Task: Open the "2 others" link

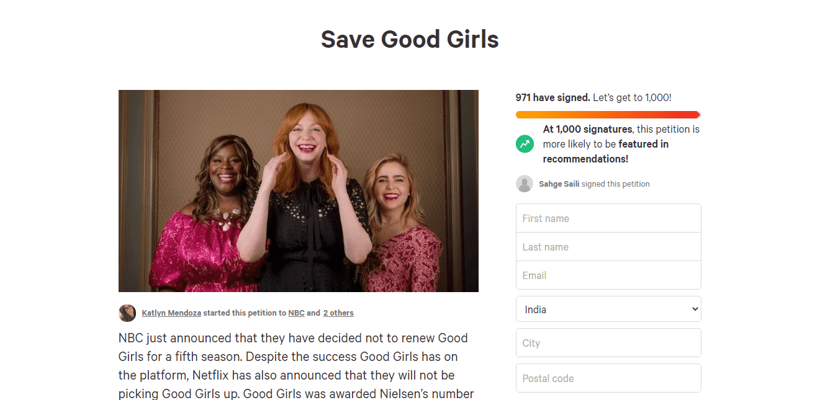Action: point(338,313)
